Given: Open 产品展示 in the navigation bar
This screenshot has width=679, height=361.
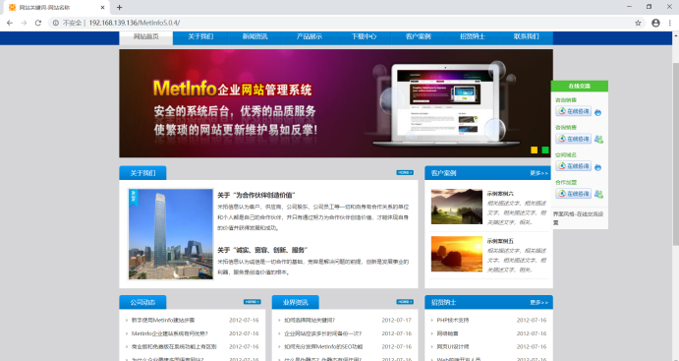Looking at the screenshot, I should point(310,36).
